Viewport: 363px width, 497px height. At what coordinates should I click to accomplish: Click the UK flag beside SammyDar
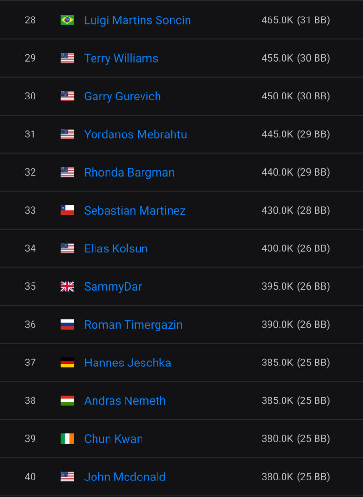[x=67, y=287]
